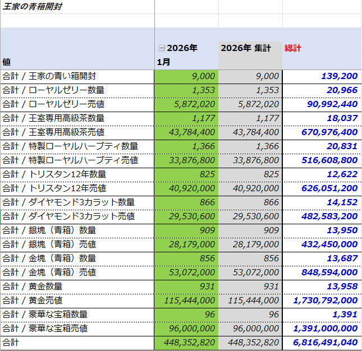Screen dimensions: 362x351
Task: Select grand total for 特製ローヤルハーブティ数量 20,831
Action: (342, 146)
